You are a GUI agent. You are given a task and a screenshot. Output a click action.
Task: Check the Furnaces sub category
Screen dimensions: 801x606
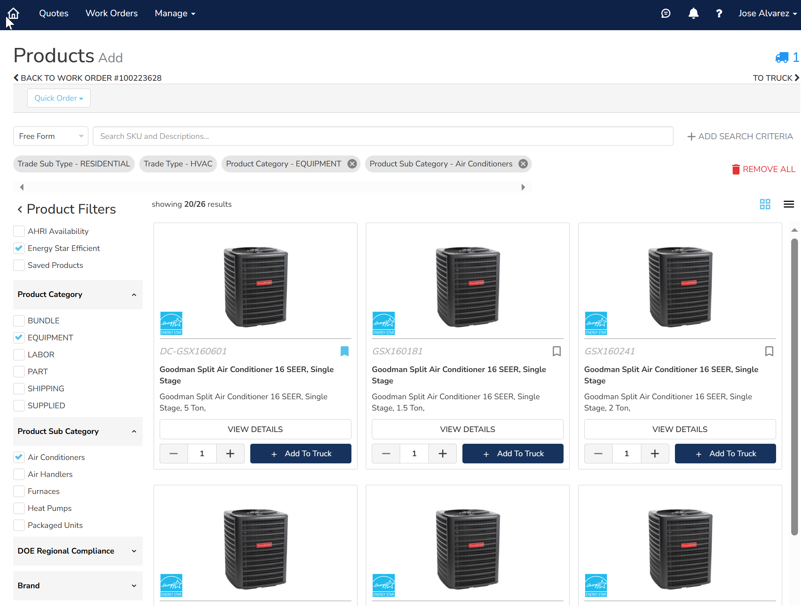[x=19, y=491]
